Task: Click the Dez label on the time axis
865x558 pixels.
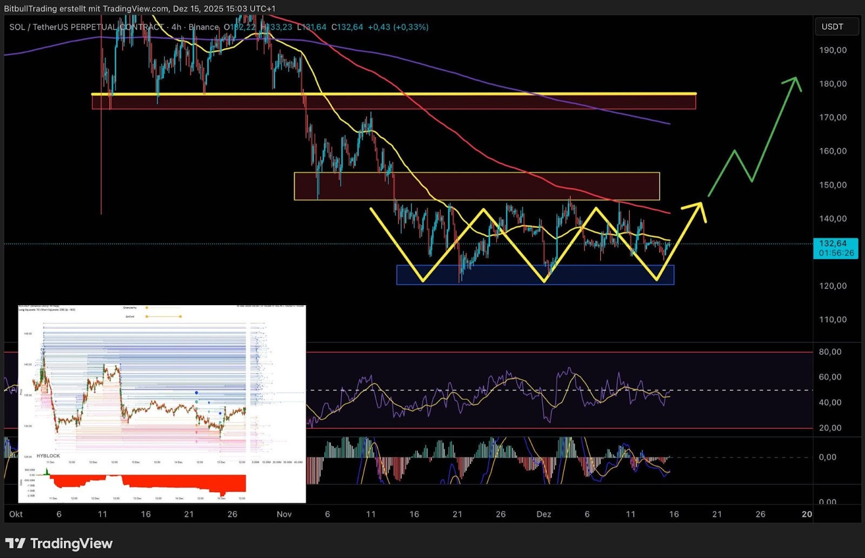Action: click(543, 514)
